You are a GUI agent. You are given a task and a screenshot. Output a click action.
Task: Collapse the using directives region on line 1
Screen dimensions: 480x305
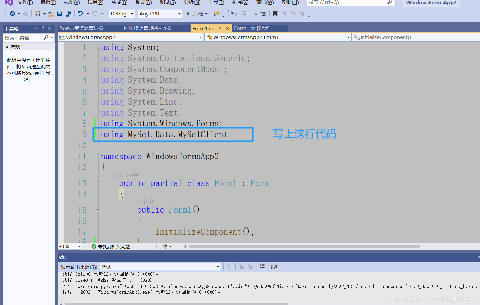[x=98, y=47]
